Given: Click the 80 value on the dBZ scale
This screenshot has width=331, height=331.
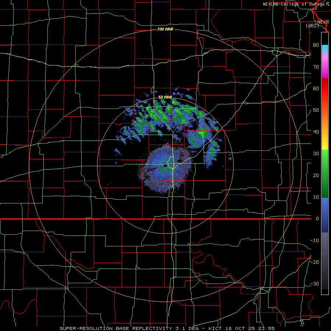Looking at the screenshot, I should coord(316,45).
